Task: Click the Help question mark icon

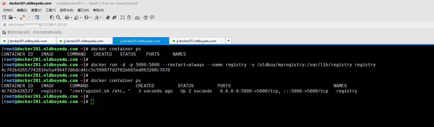Action: coord(146,17)
